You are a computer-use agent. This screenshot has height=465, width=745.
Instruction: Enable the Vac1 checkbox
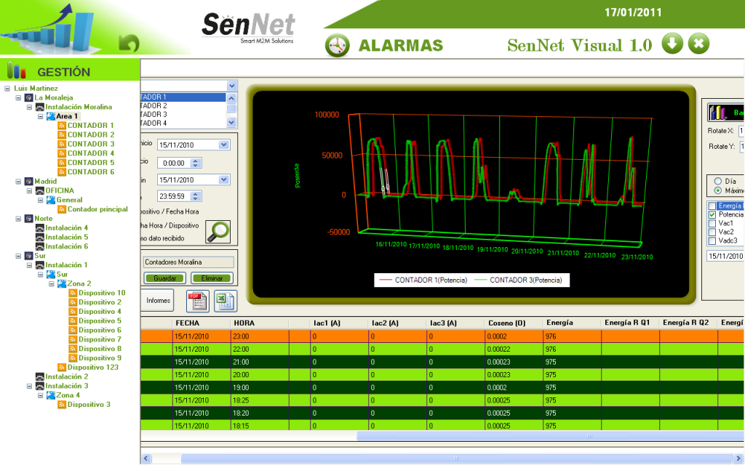pyautogui.click(x=712, y=224)
